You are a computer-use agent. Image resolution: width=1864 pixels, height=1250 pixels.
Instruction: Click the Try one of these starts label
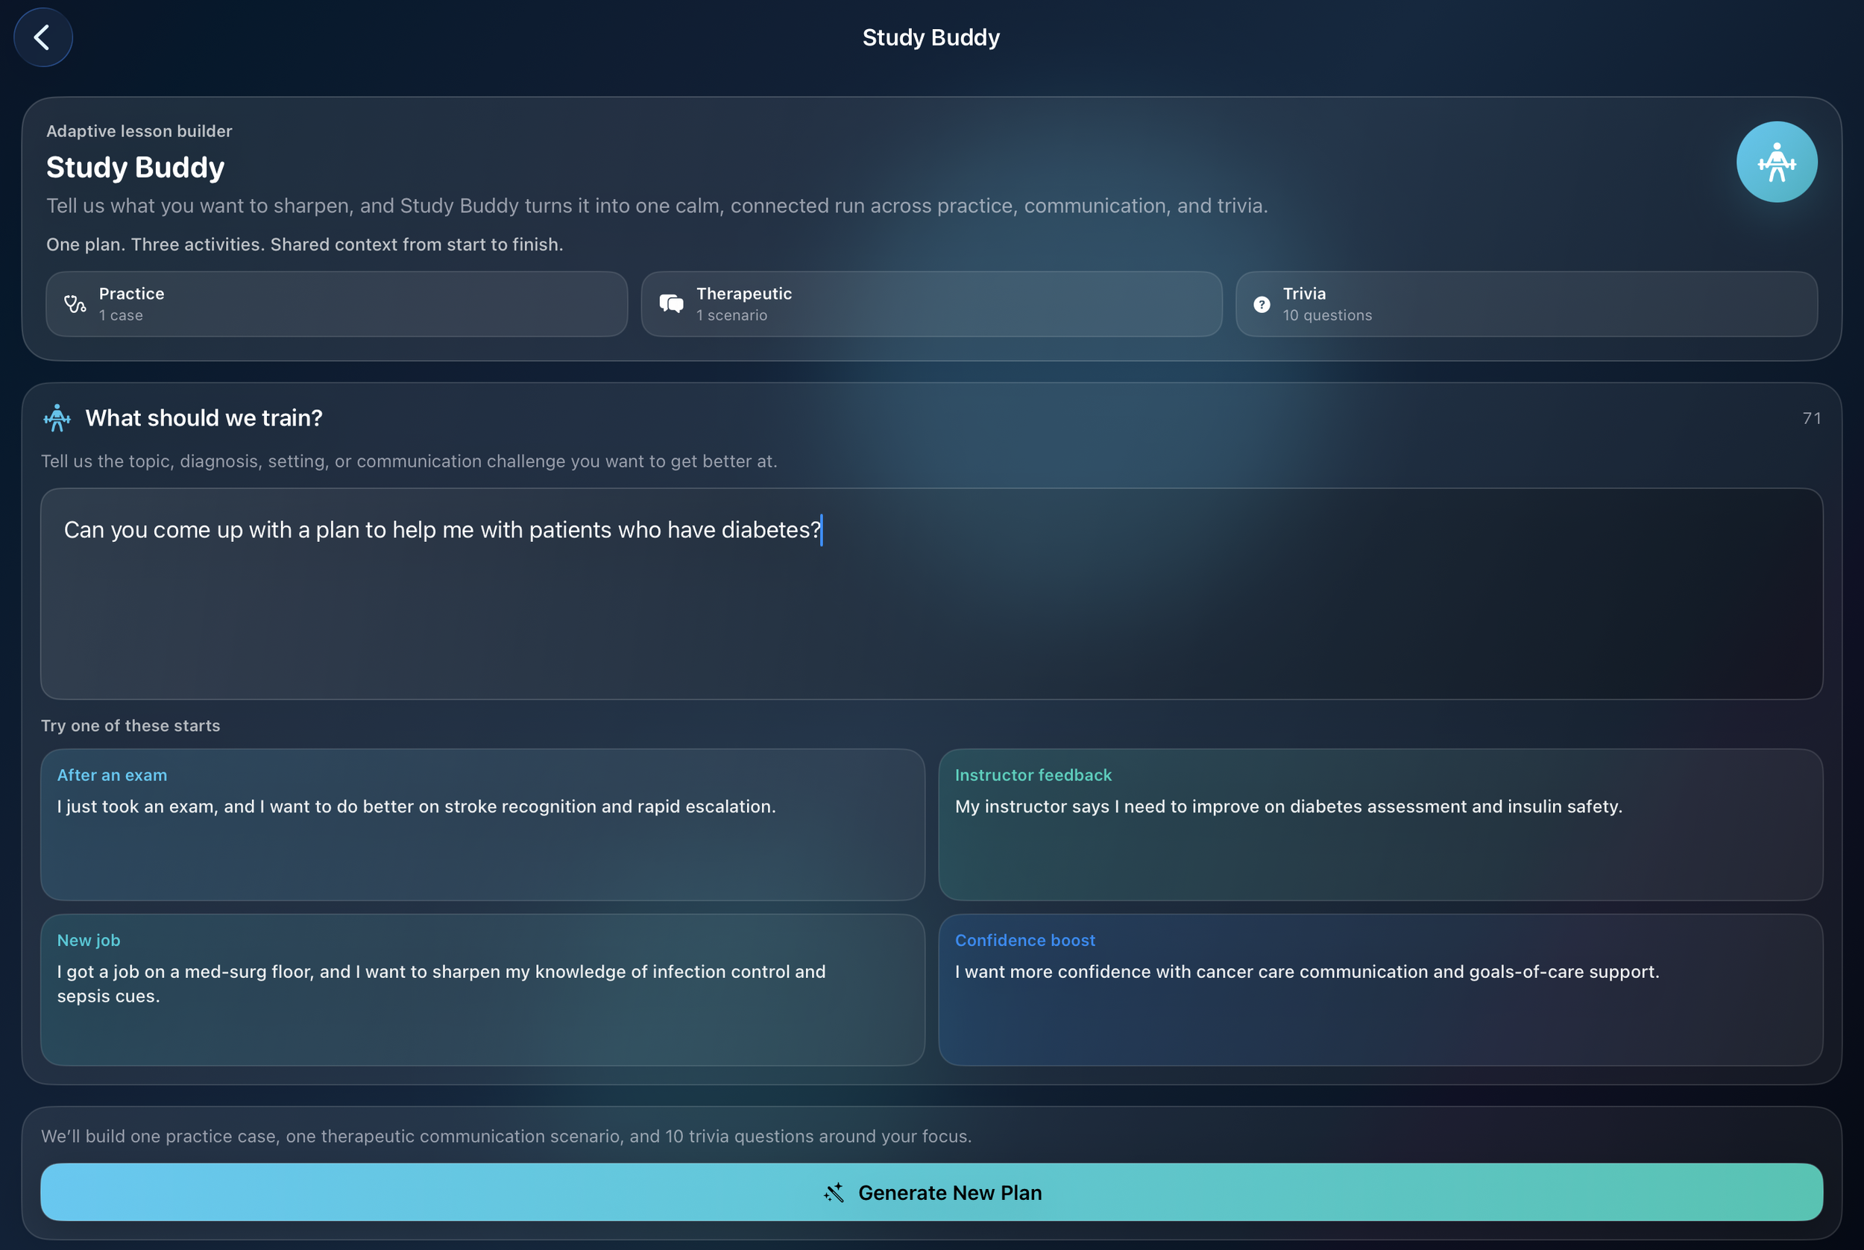(x=130, y=725)
